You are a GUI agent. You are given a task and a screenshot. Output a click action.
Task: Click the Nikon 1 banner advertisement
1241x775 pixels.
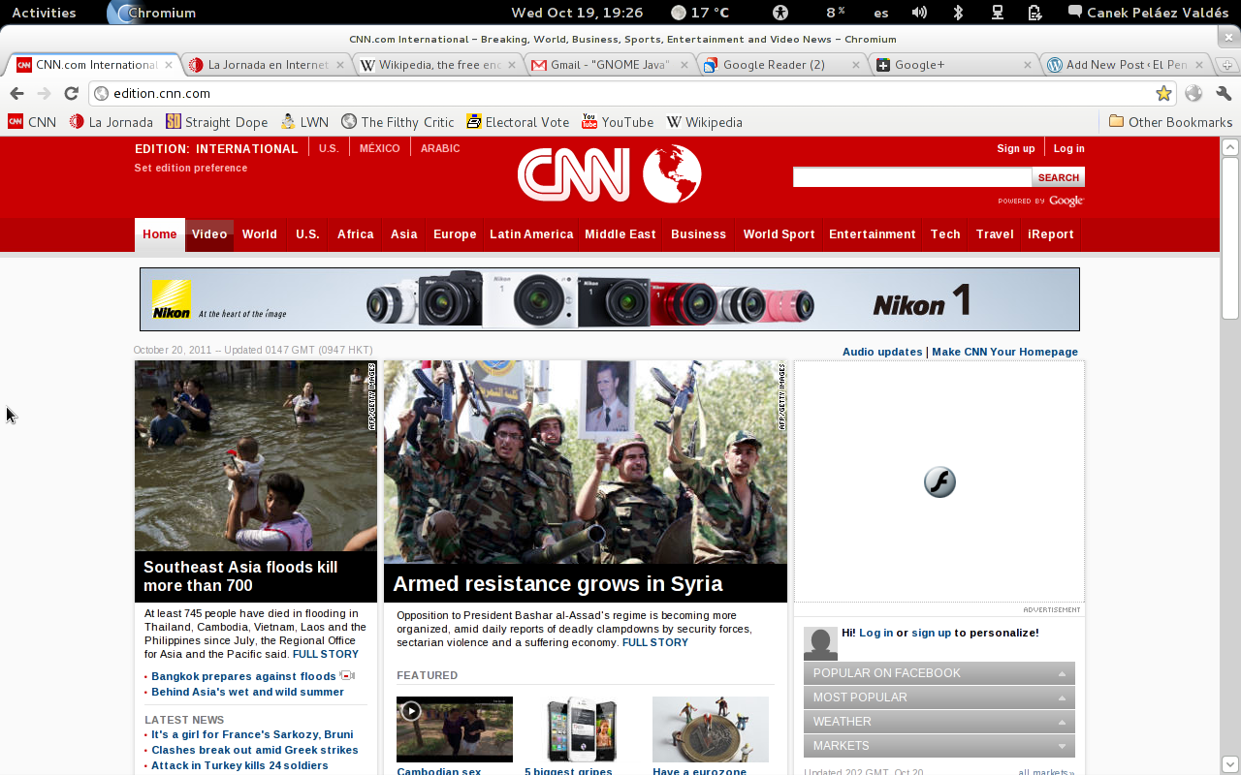coord(609,299)
